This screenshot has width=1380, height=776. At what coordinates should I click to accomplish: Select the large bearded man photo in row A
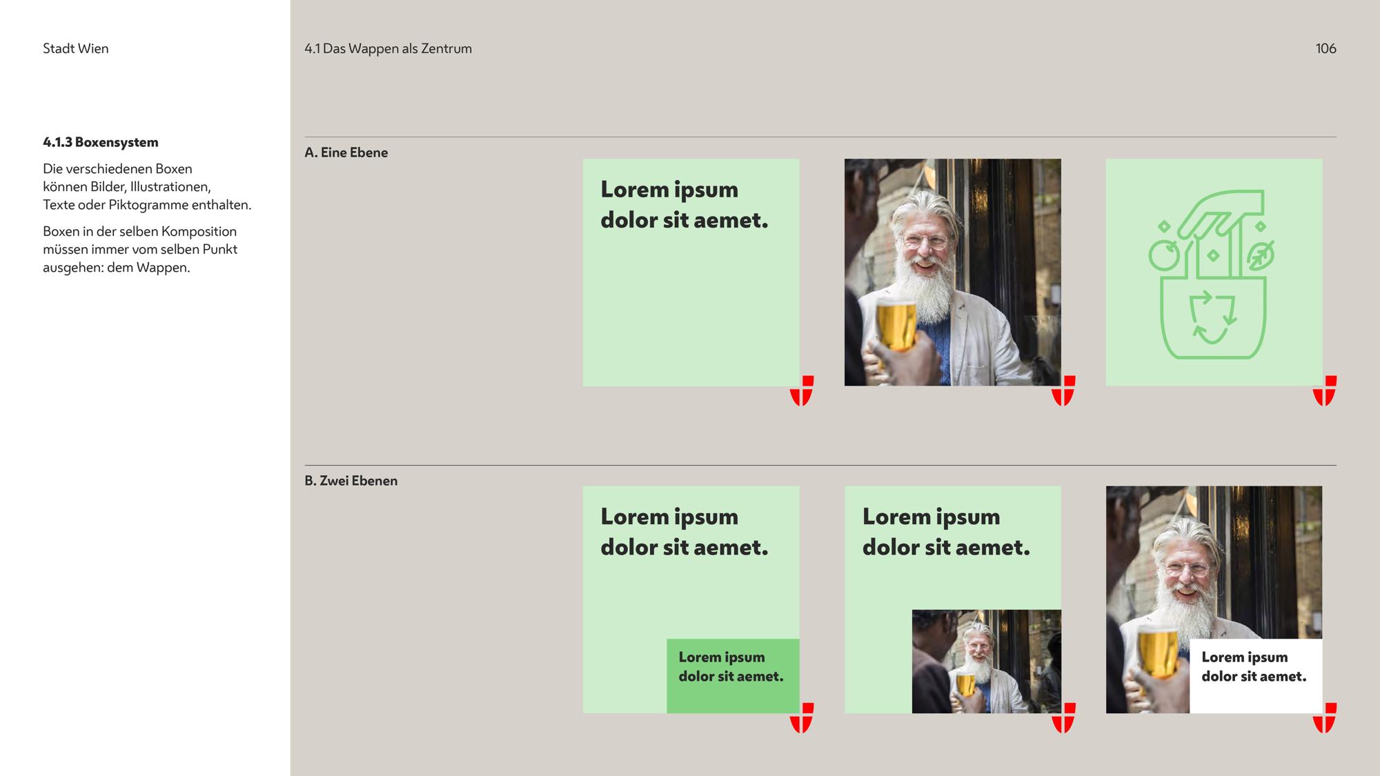point(953,272)
